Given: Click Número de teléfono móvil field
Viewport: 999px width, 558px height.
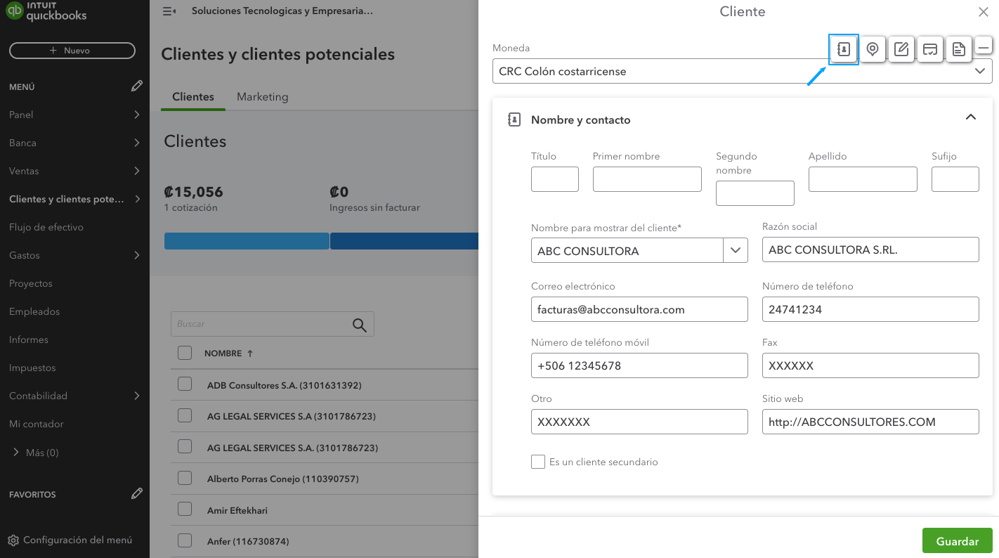Looking at the screenshot, I should (x=639, y=365).
